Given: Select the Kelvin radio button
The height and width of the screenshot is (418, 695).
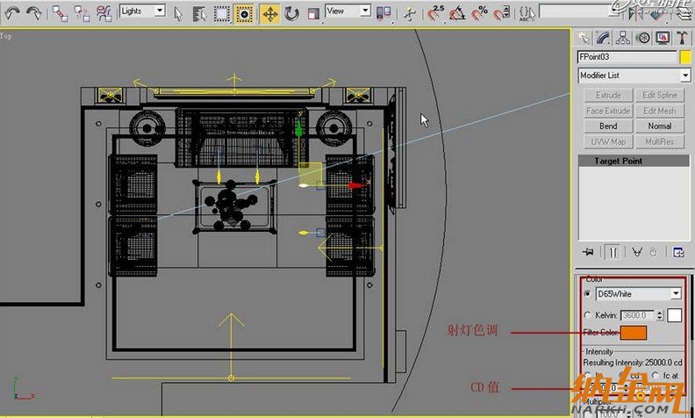Looking at the screenshot, I should click(x=587, y=314).
